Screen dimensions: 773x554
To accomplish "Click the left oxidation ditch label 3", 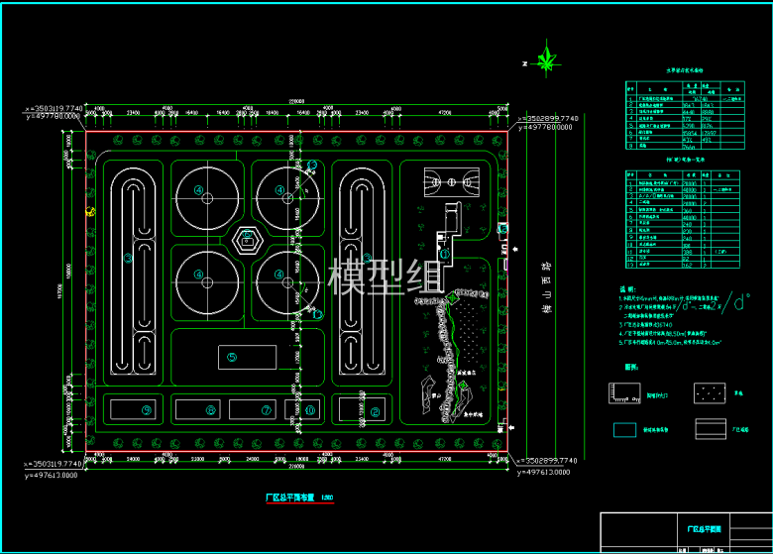I will pyautogui.click(x=128, y=259).
